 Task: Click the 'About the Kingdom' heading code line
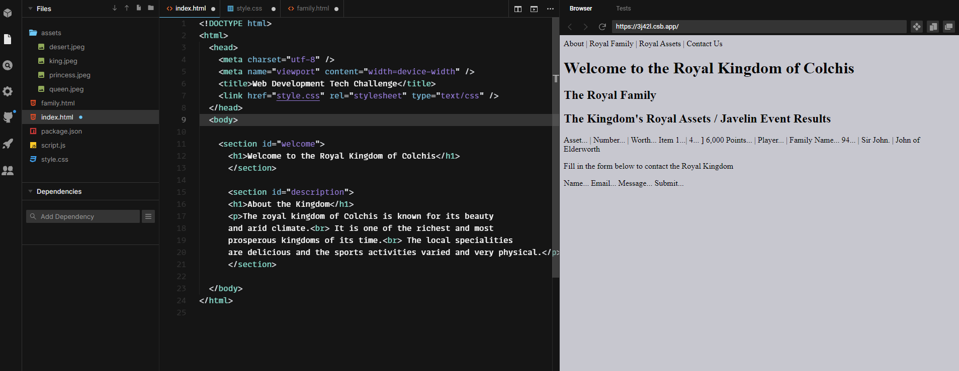point(291,204)
